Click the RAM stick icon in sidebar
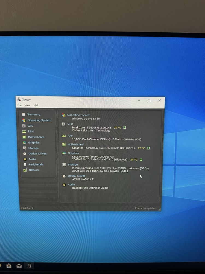 (24, 132)
